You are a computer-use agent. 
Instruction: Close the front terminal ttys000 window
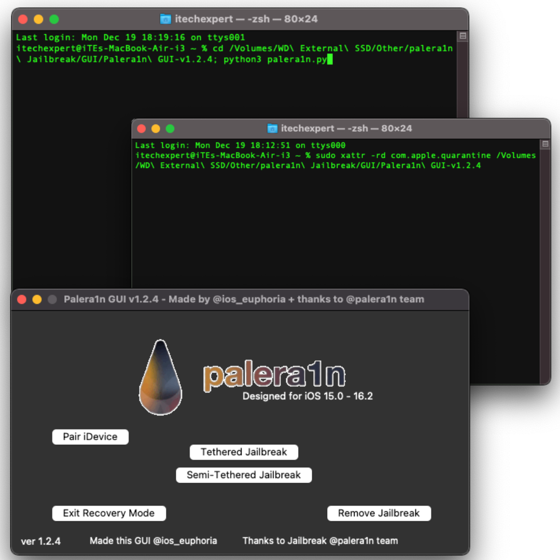pyautogui.click(x=142, y=129)
